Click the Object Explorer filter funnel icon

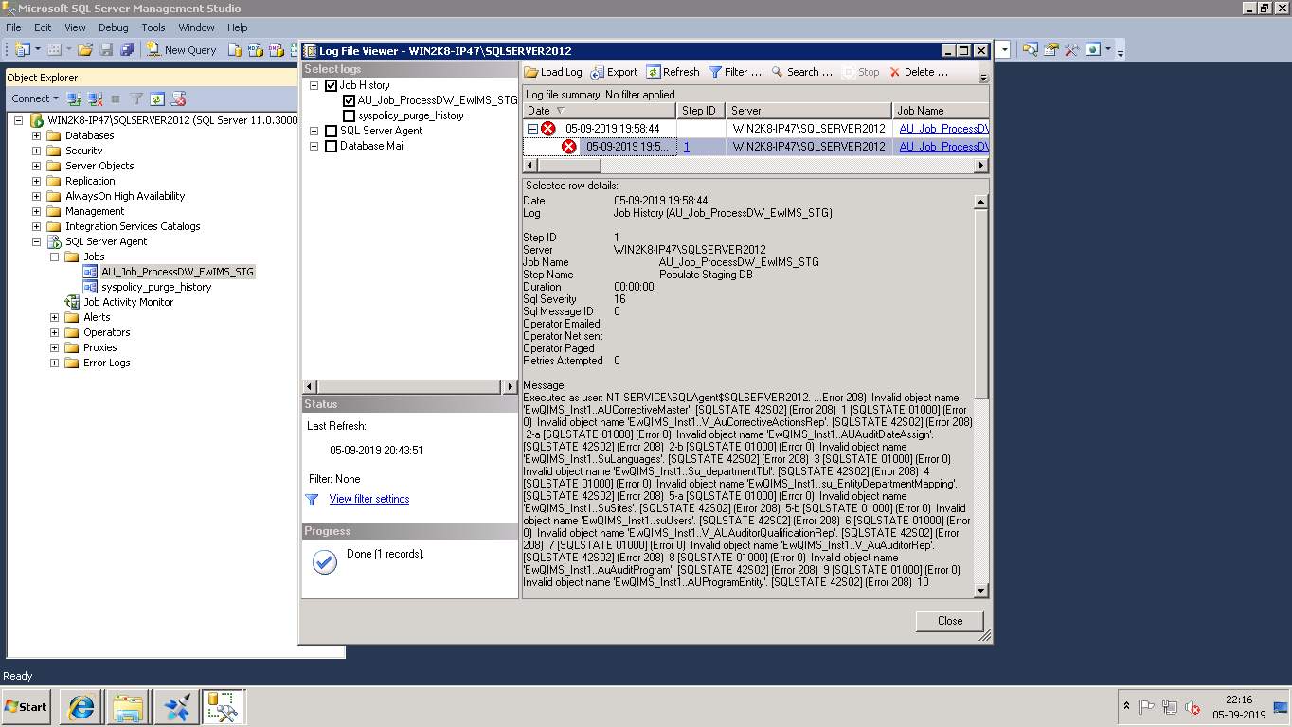click(136, 98)
